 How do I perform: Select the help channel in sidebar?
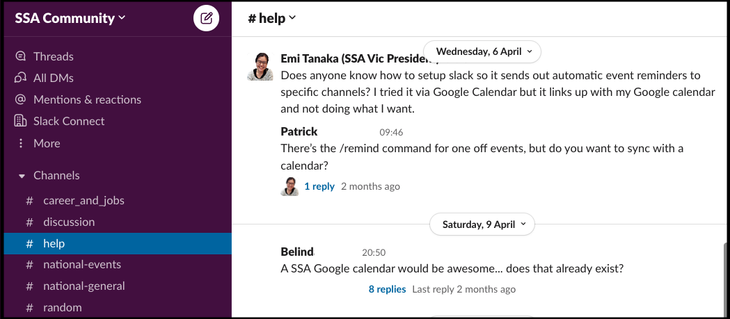(x=118, y=243)
